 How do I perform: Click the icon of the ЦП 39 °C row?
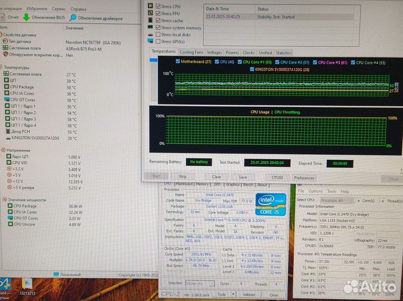pyautogui.click(x=7, y=80)
